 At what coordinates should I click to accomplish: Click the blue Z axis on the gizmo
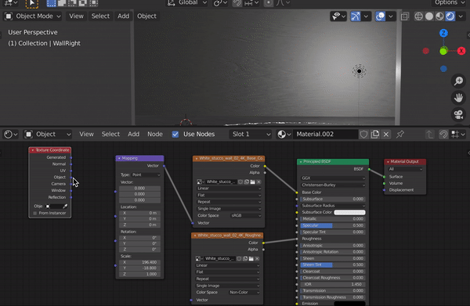coord(443,33)
